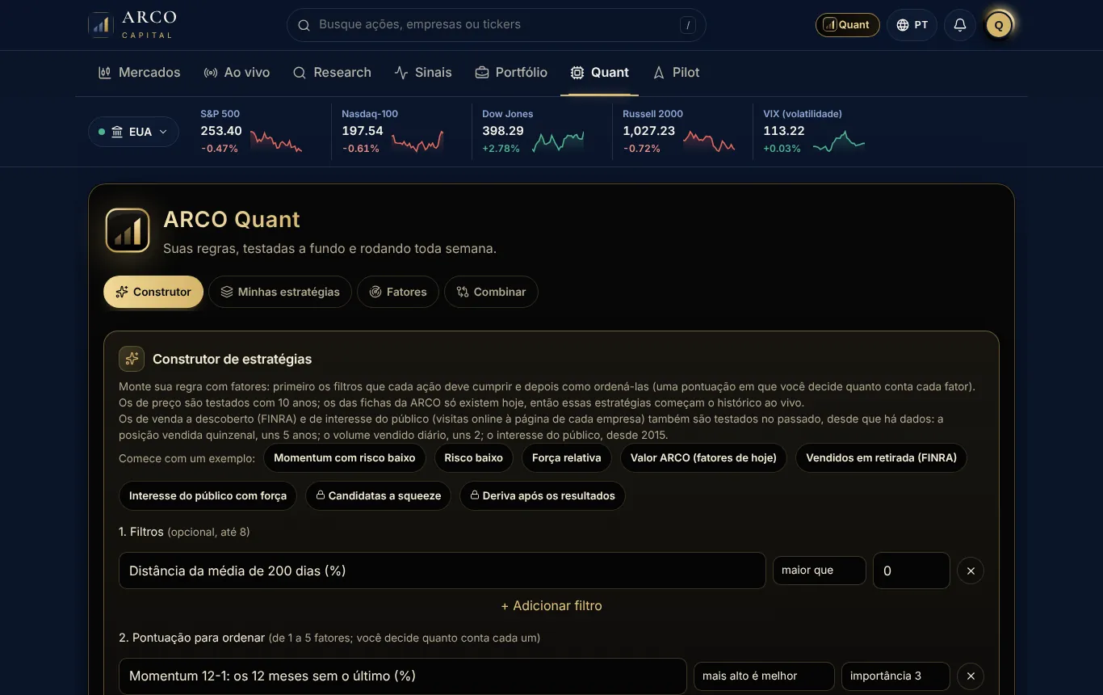Open the EUA market selector dropdown
Viewport: 1103px width, 695px height.
coord(133,132)
